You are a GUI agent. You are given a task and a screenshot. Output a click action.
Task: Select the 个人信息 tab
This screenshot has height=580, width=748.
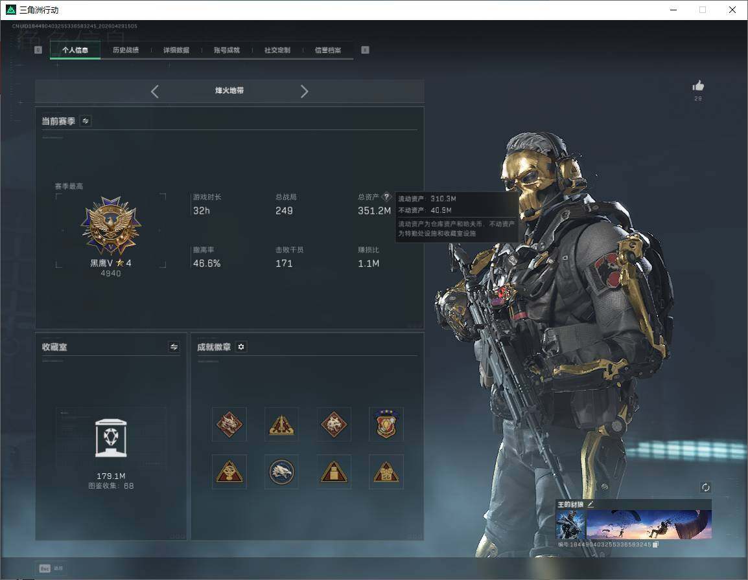pyautogui.click(x=75, y=50)
